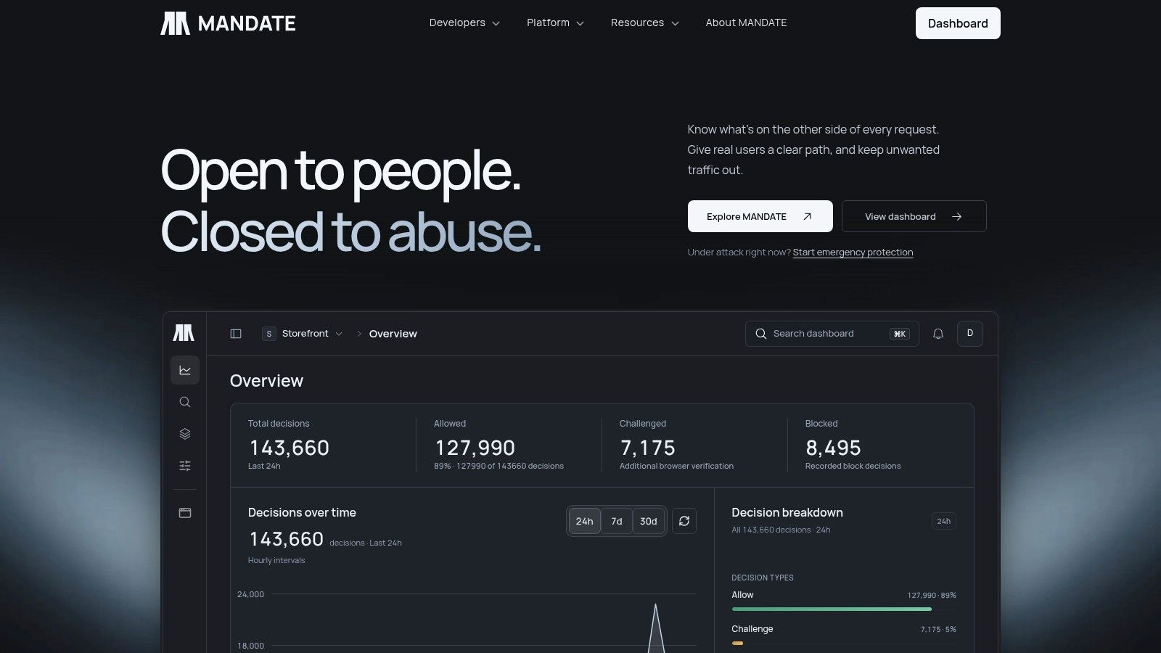
Task: Open the sliders settings icon in sidebar
Action: [x=185, y=466]
